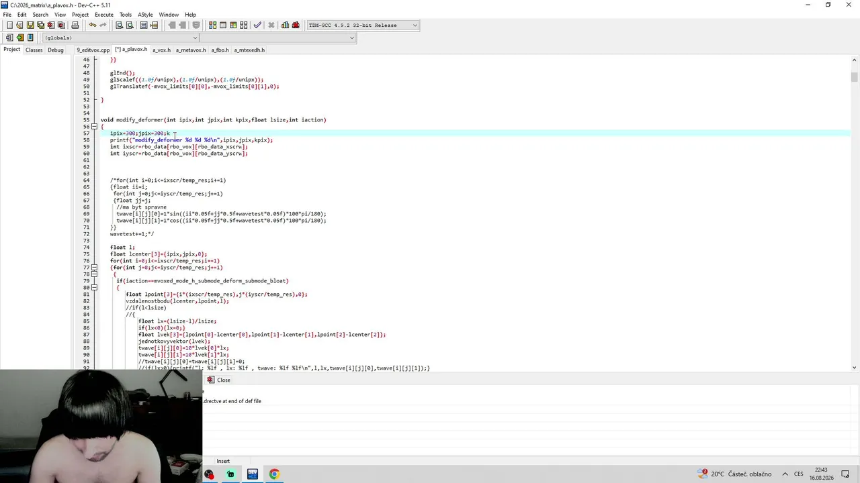
Task: Click the Go to line icon
Action: coord(154,25)
